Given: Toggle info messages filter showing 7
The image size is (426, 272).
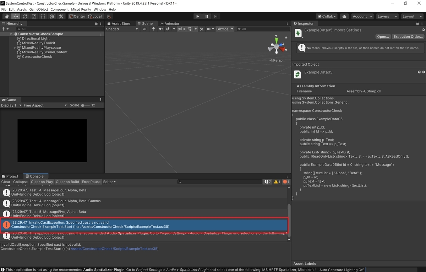Looking at the screenshot, I should [x=268, y=182].
